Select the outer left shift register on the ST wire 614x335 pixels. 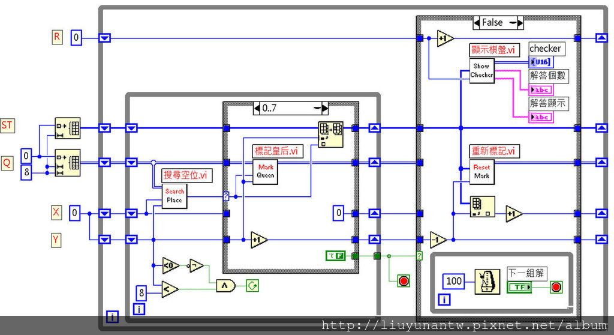coord(104,128)
